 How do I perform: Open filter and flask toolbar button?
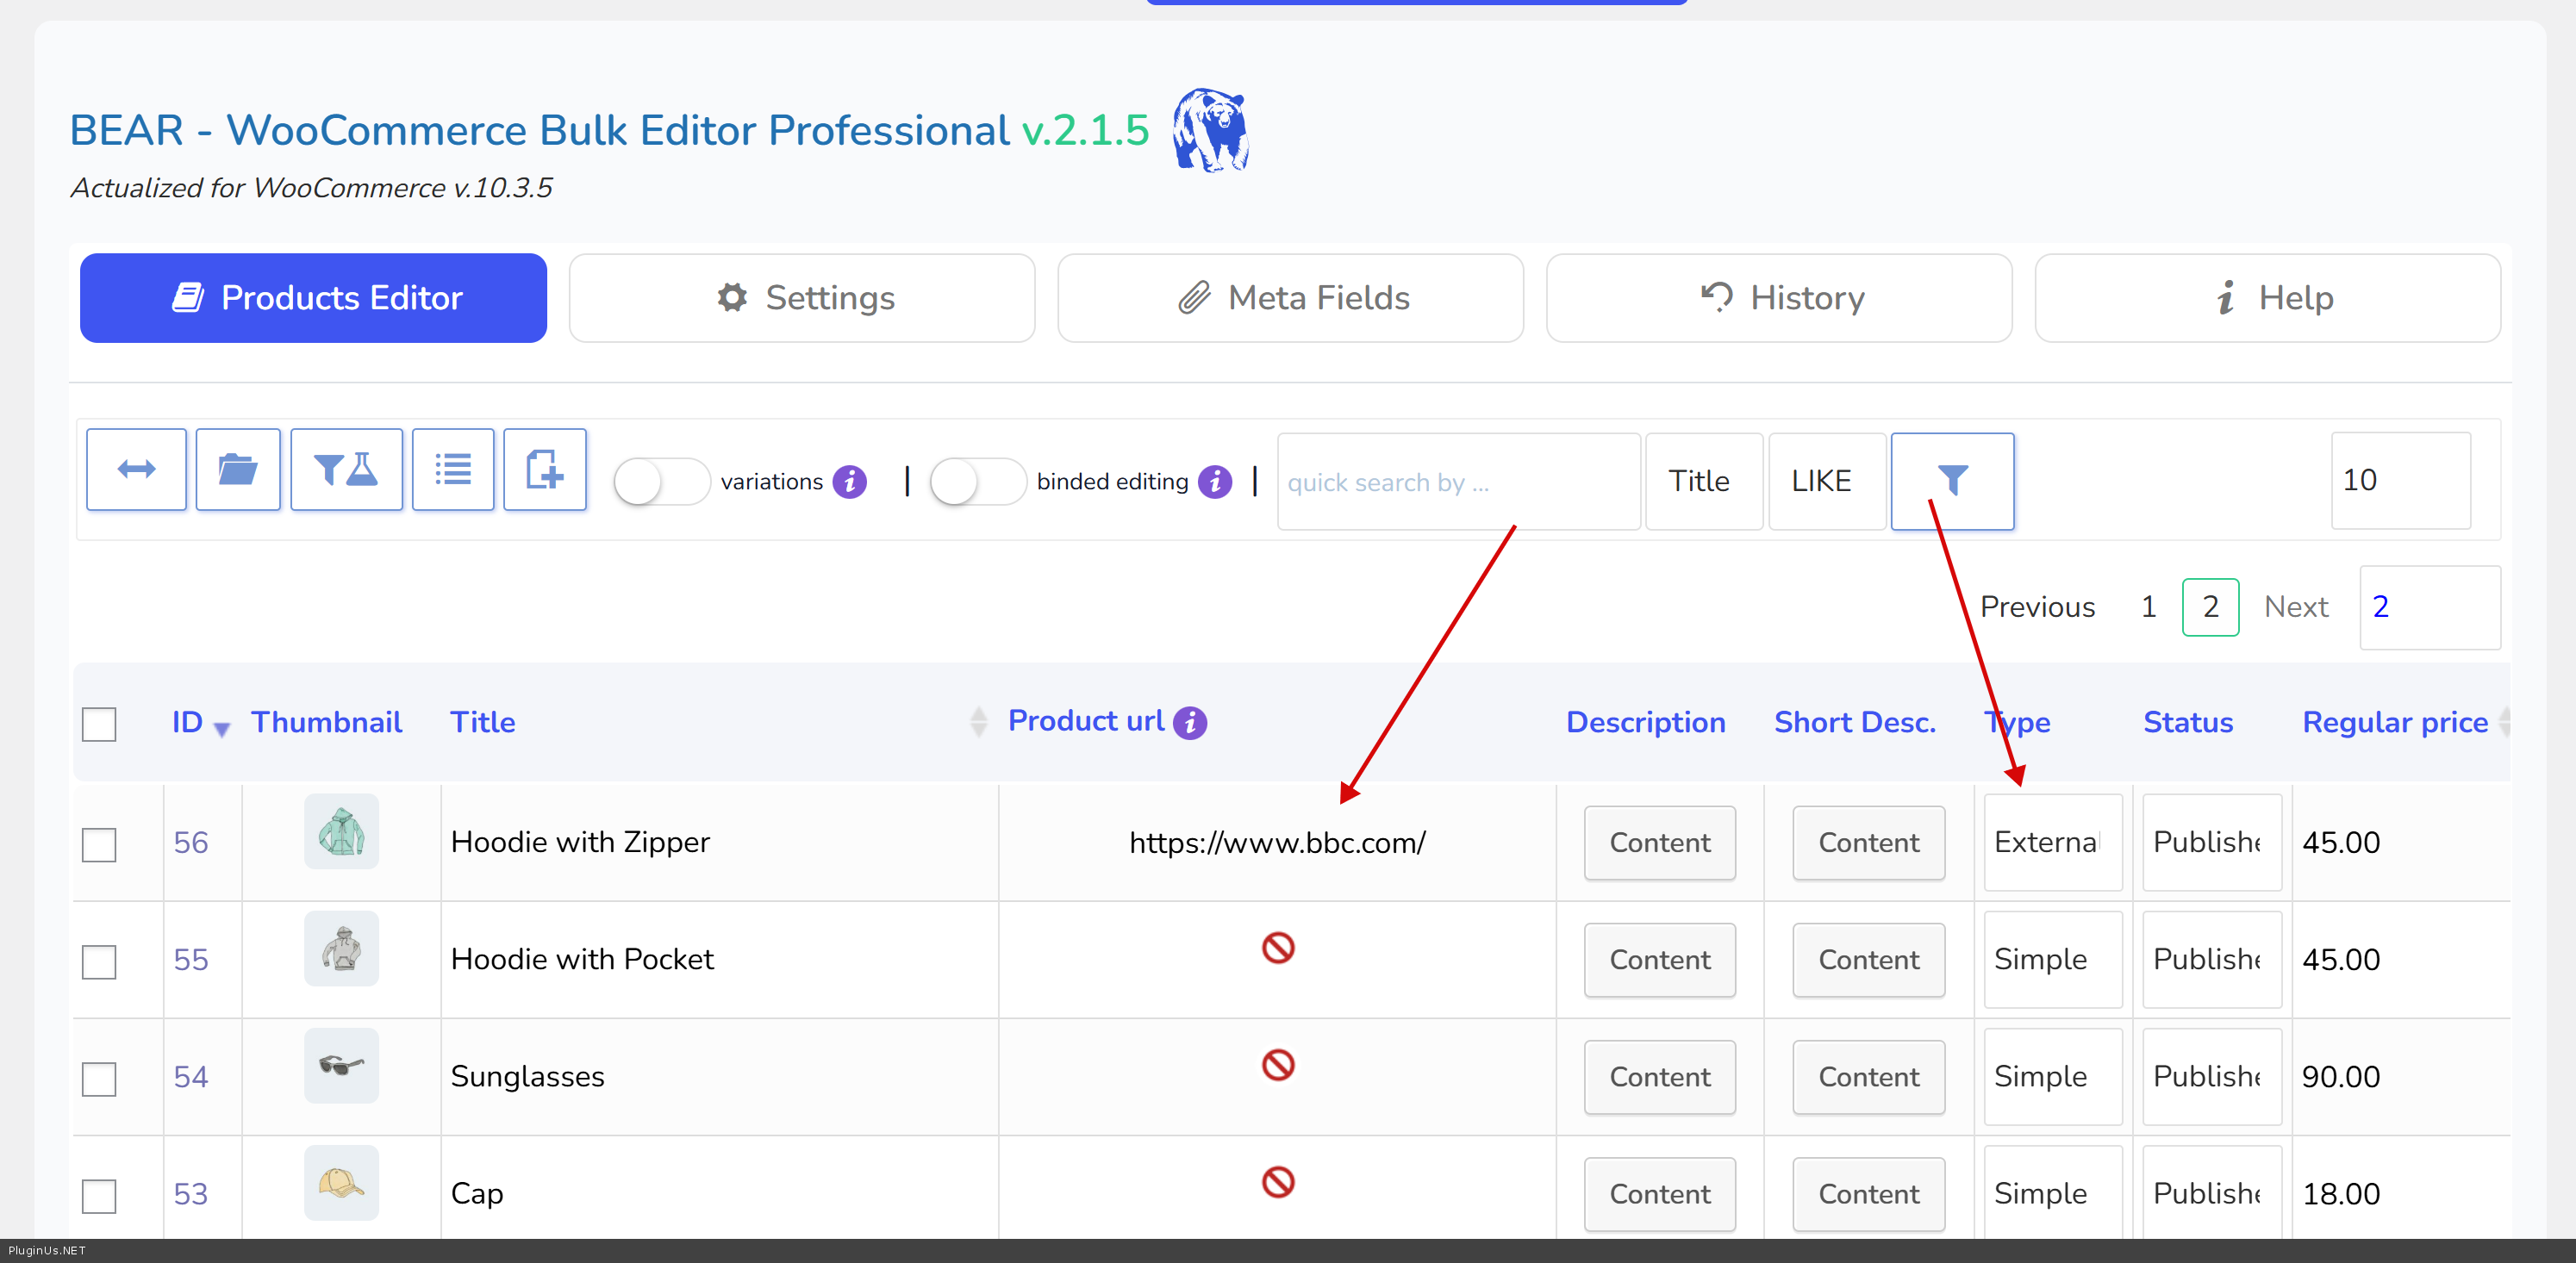[346, 470]
